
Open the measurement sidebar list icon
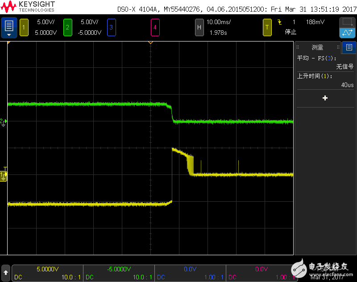pyautogui.click(x=349, y=47)
